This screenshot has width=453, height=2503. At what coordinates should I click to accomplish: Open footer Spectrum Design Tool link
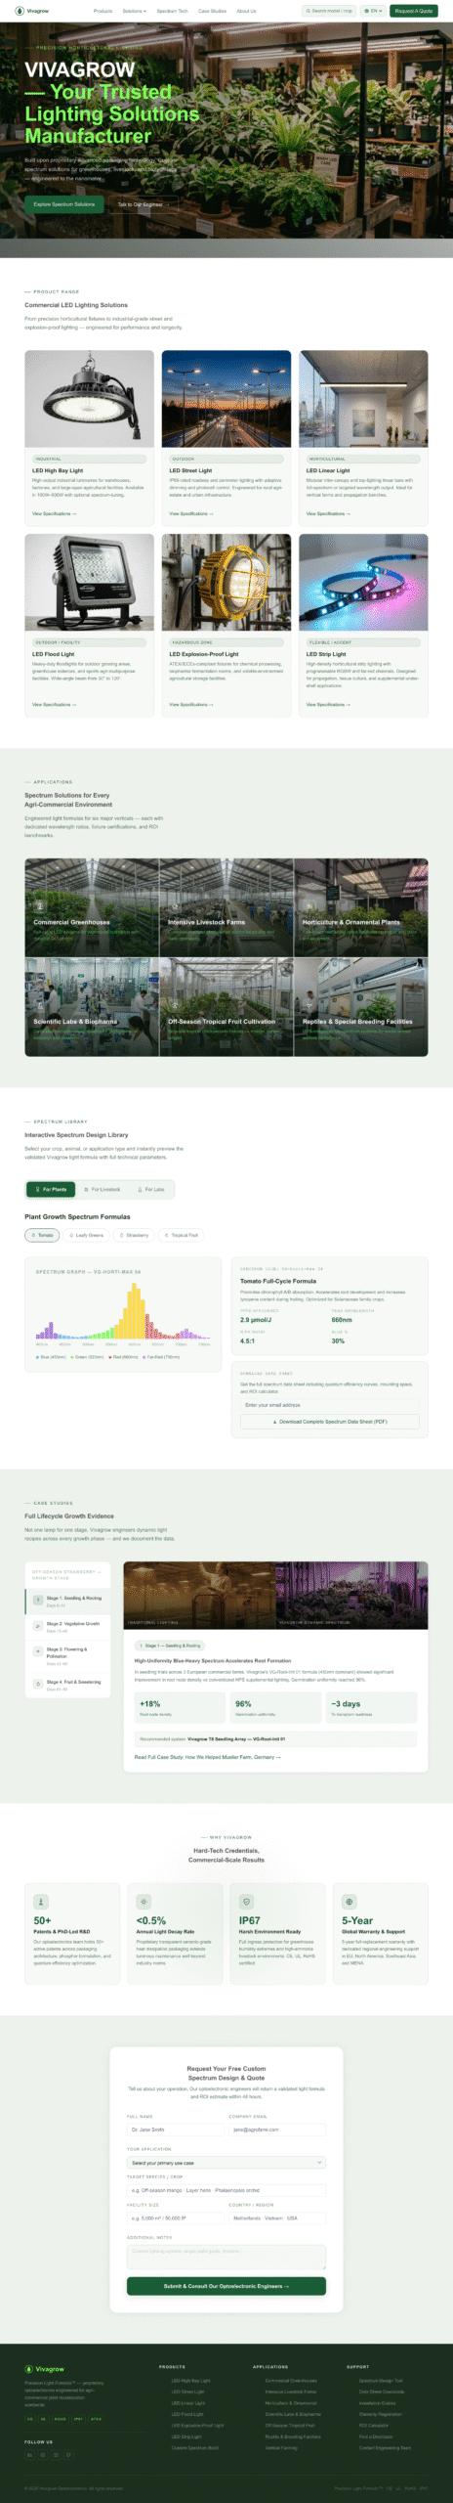tap(381, 2381)
